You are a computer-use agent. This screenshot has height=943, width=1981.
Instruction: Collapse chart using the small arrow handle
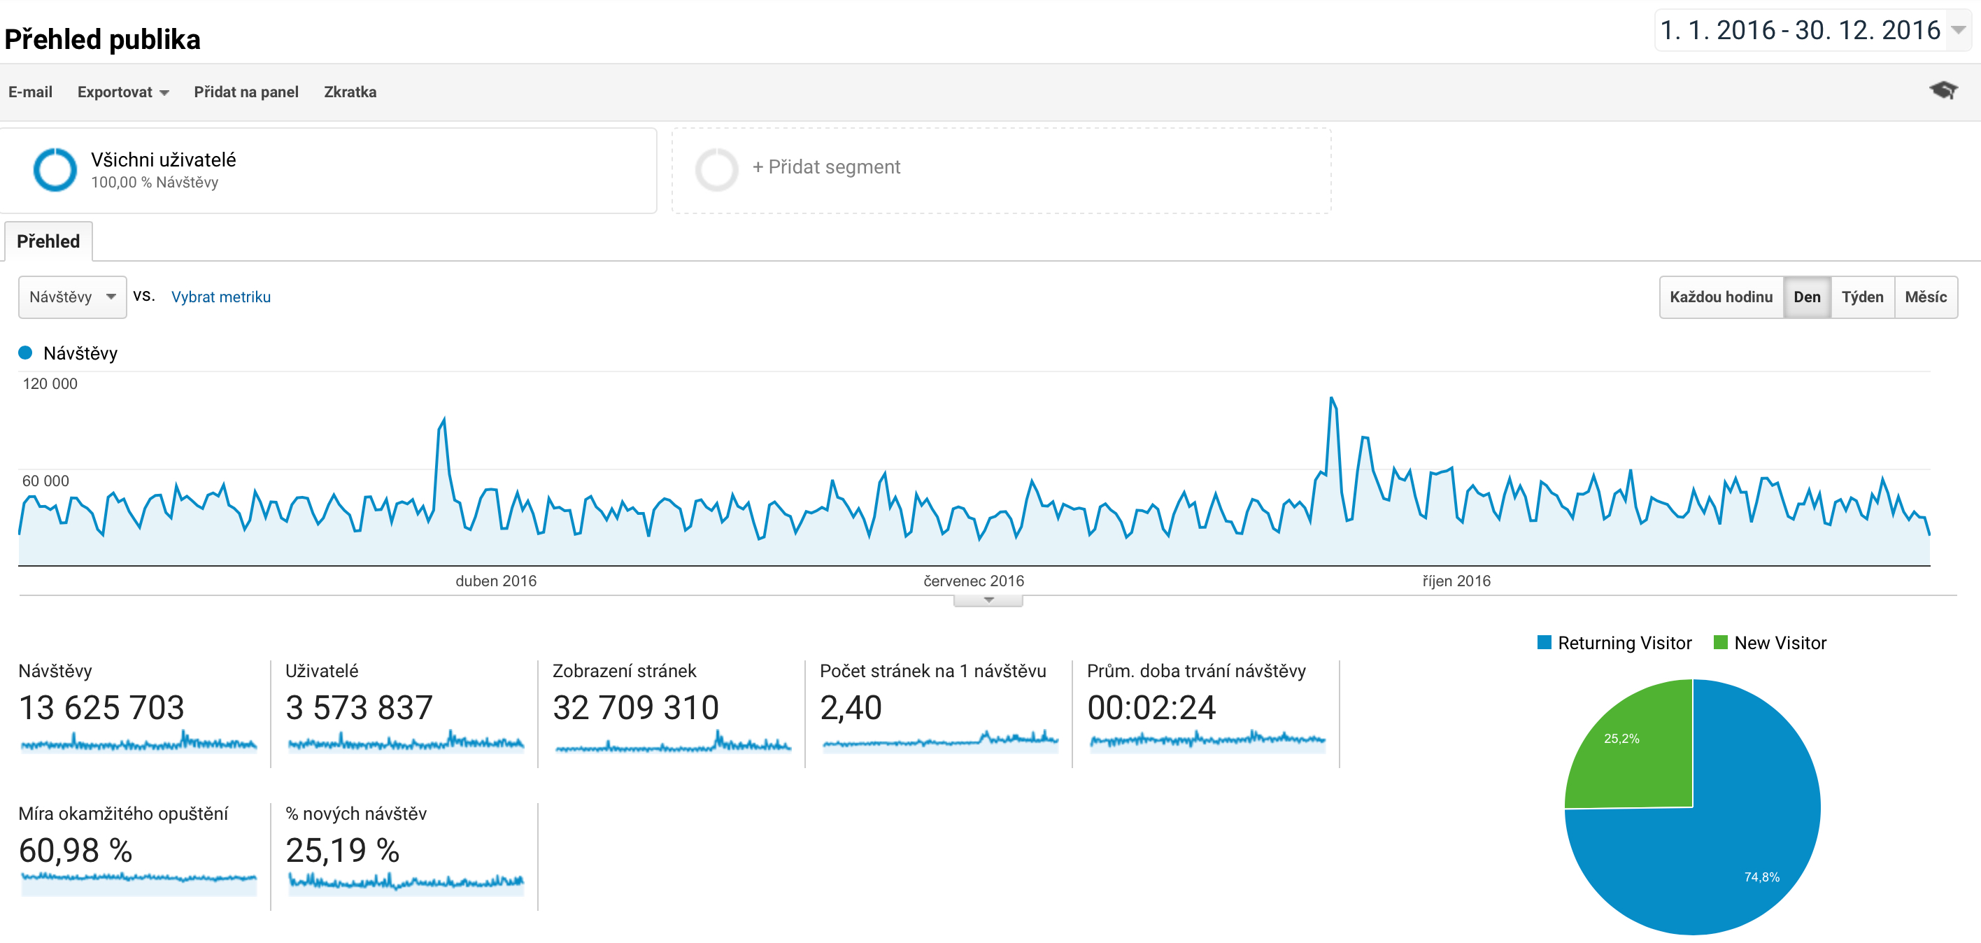click(988, 600)
